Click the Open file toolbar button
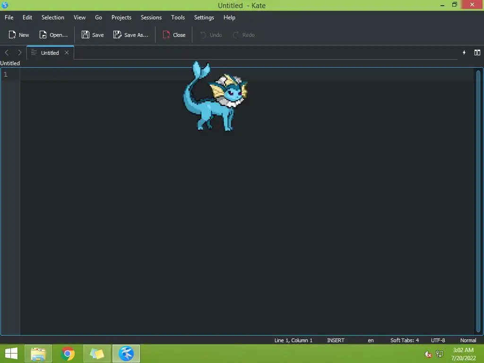This screenshot has width=484, height=363. tap(53, 35)
